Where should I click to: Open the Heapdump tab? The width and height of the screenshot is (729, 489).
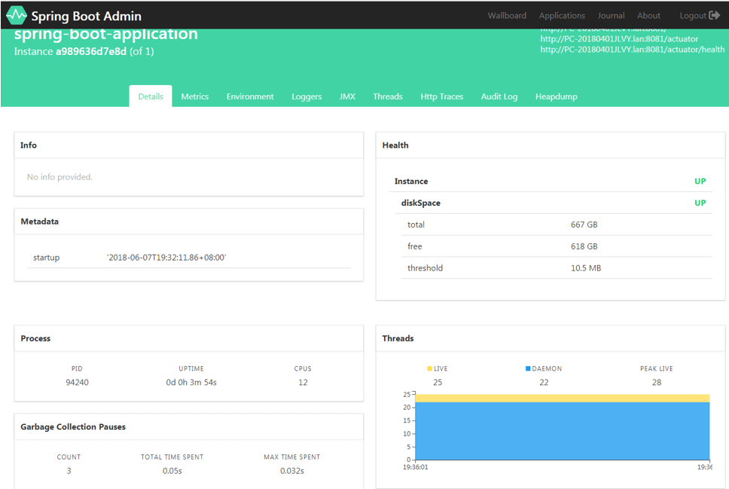click(x=556, y=96)
